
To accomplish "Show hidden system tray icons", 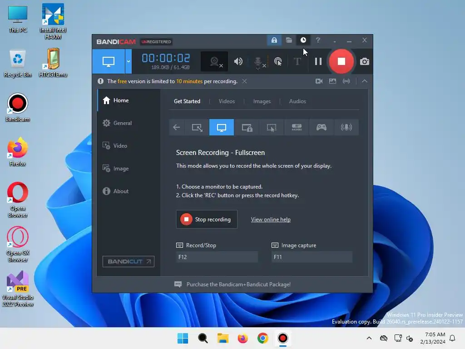I will tap(369, 338).
